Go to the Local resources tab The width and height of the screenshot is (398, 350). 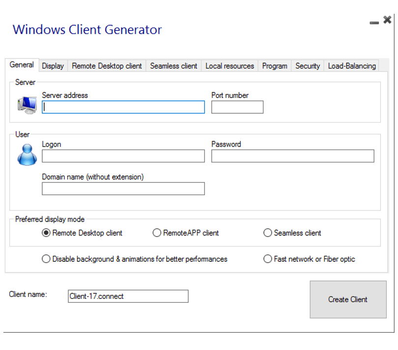229,66
